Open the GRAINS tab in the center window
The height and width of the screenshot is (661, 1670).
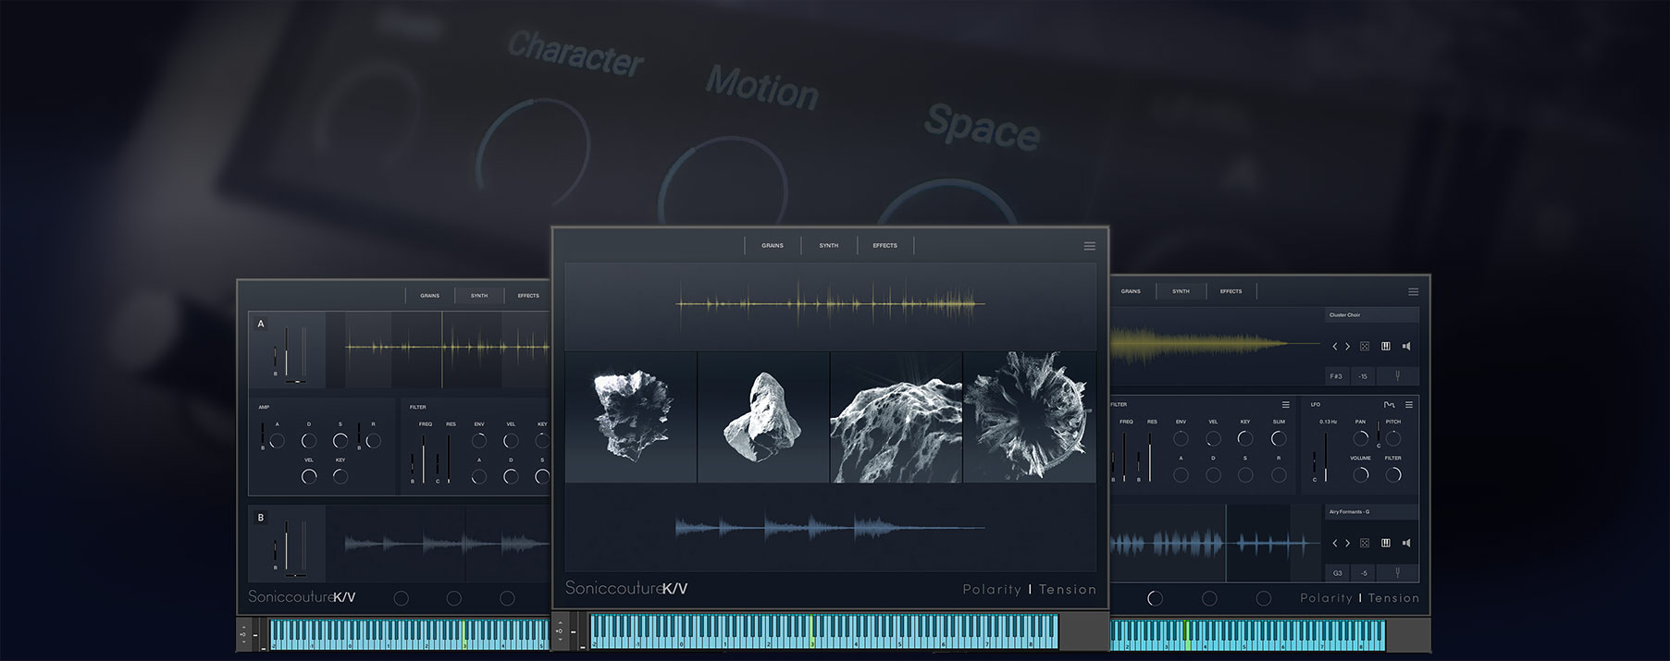(773, 246)
